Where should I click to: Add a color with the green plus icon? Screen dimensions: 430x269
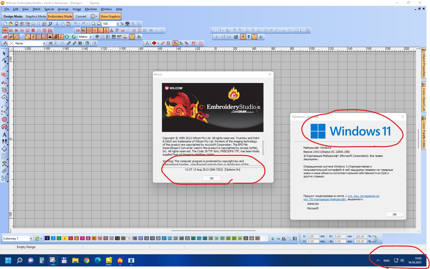tap(273, 239)
